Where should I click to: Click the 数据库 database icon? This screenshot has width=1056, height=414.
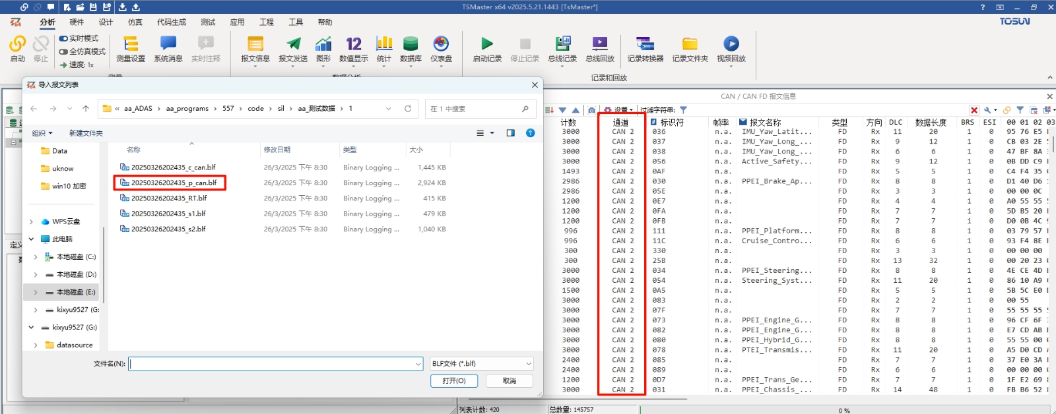click(x=411, y=49)
